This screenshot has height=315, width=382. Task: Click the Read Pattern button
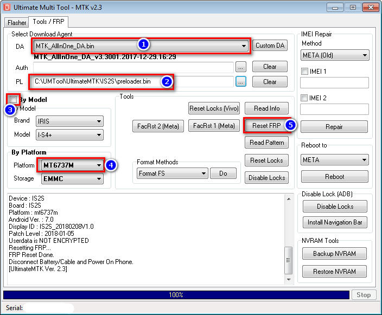coord(266,143)
